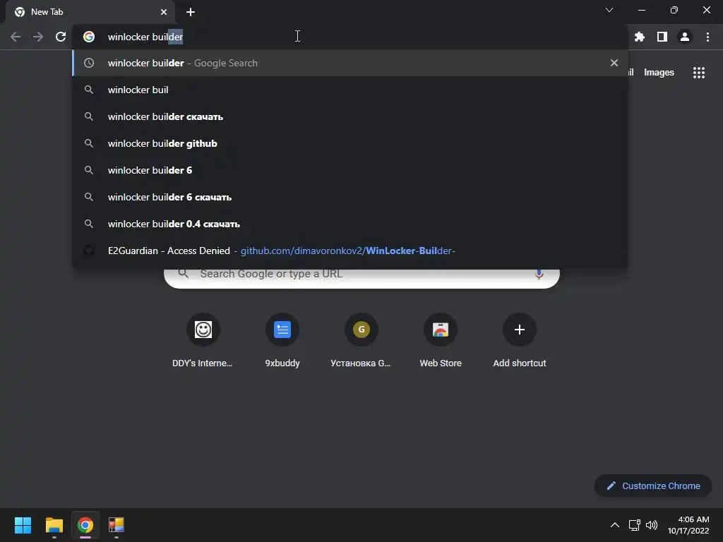Screen dimensions: 723x542
Task: Open the Установка G... shortcut tile
Action: (361, 340)
